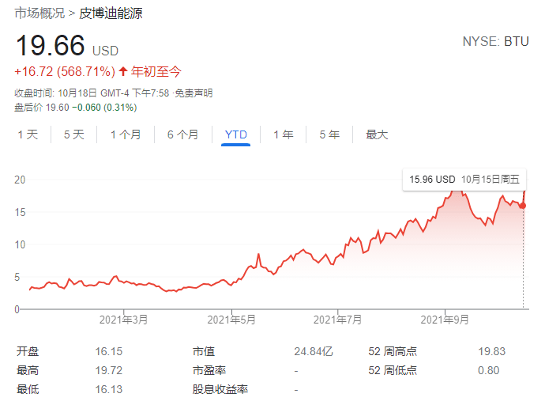Image resolution: width=545 pixels, height=405 pixels.
Task: Click the +16.72 (568.71%) change text
Action: [65, 72]
